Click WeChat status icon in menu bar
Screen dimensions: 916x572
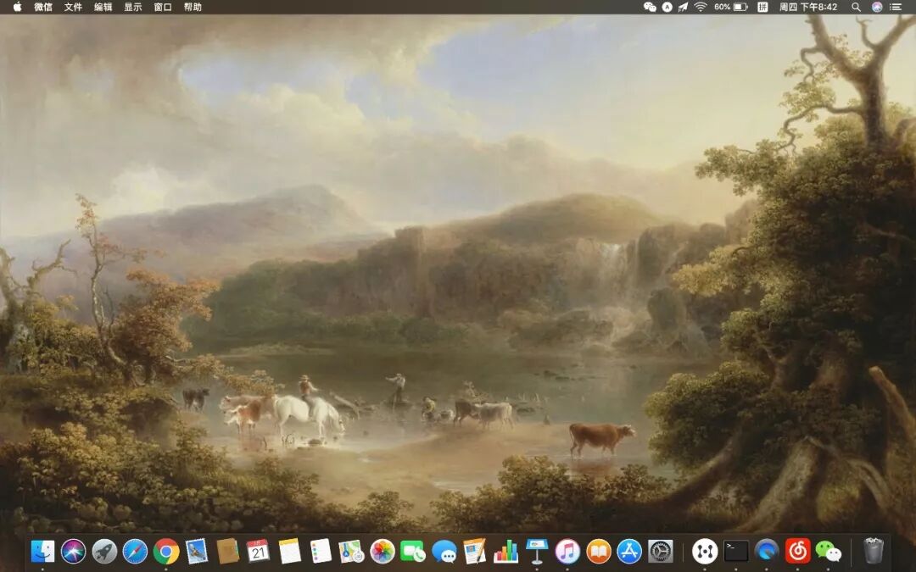point(650,7)
